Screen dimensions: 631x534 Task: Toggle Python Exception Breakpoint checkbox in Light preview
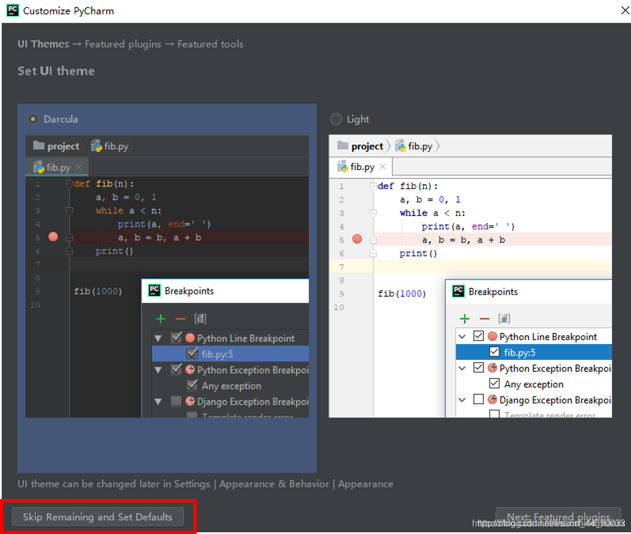pos(478,367)
